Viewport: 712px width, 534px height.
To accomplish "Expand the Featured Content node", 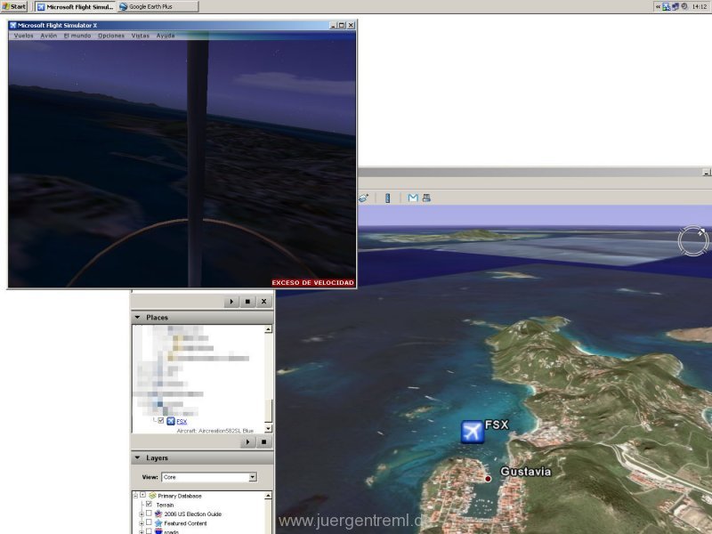I will [x=142, y=523].
